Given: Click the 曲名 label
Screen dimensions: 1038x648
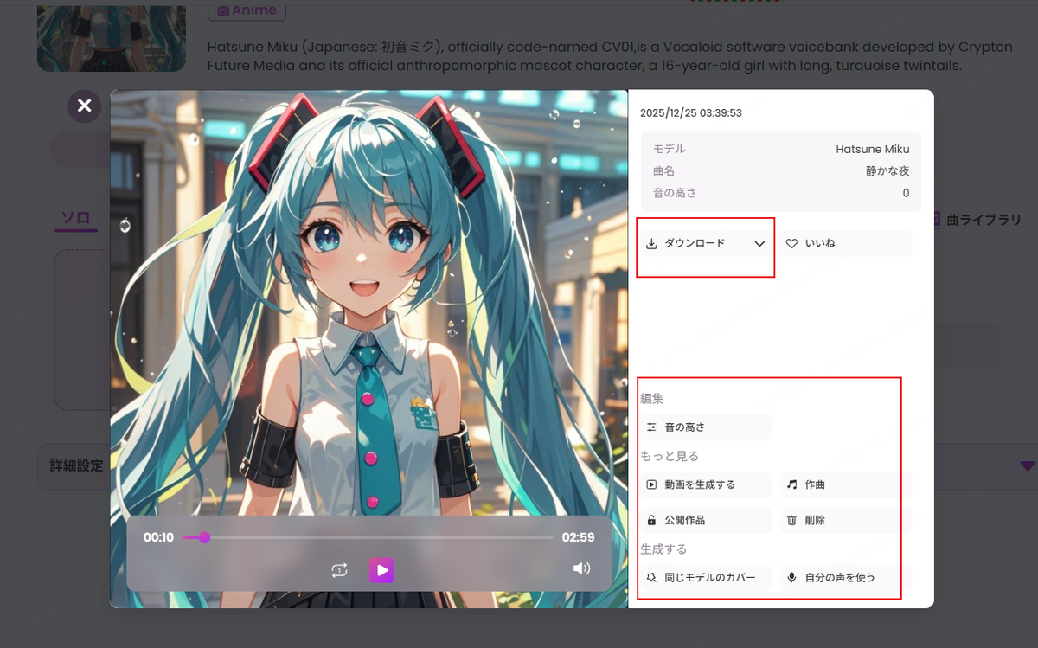Looking at the screenshot, I should (663, 171).
